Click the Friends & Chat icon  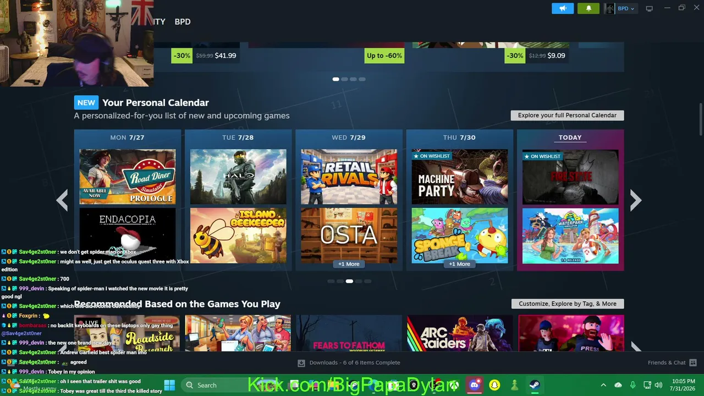click(693, 362)
